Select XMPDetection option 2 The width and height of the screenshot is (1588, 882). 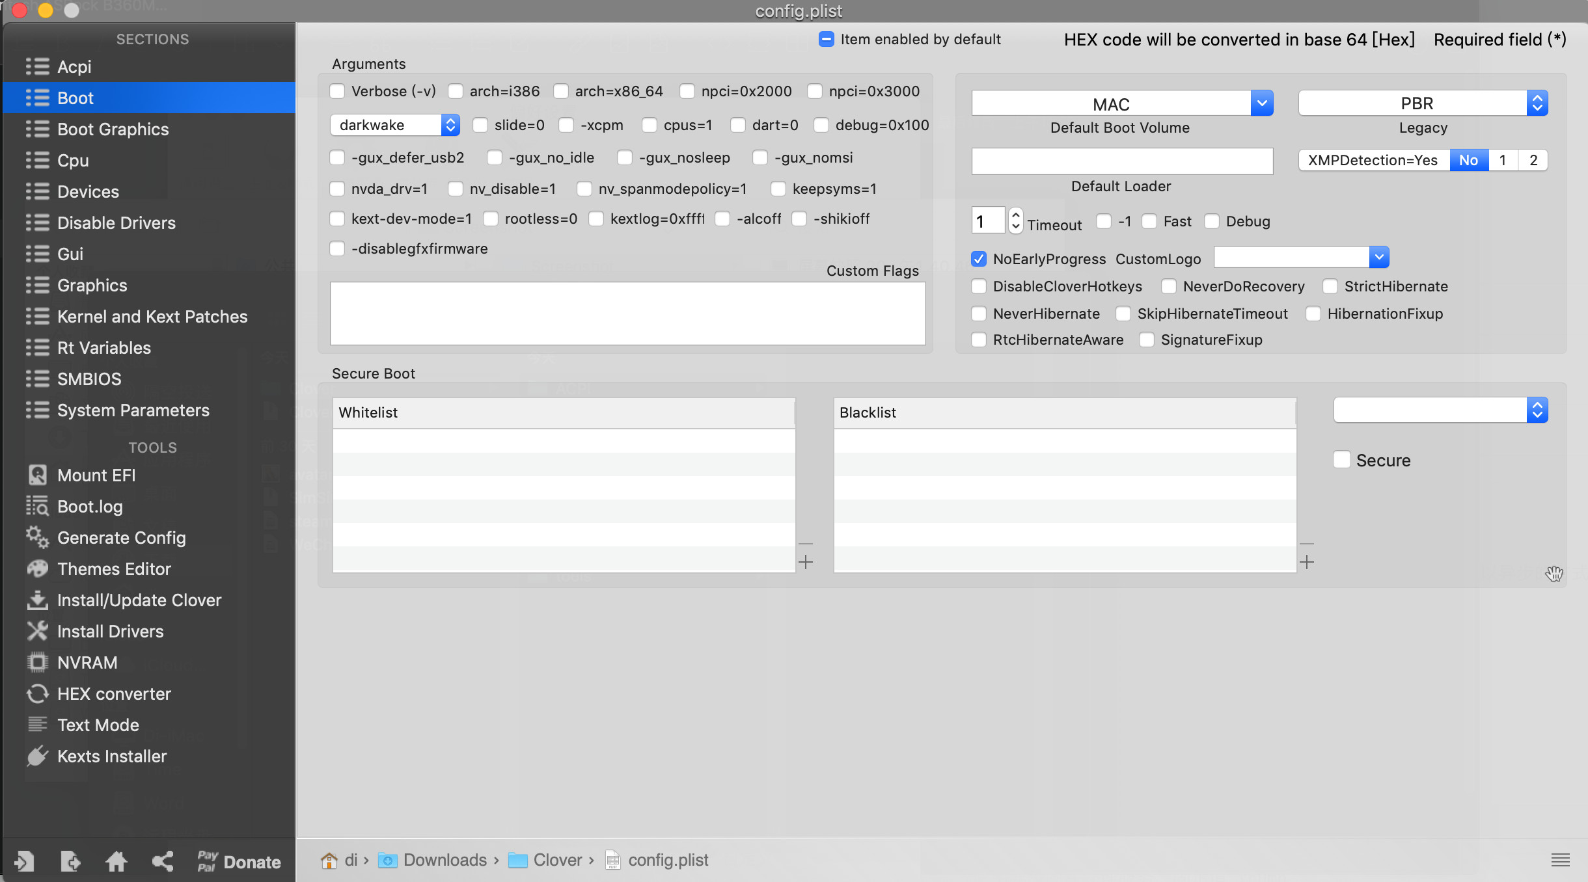click(1533, 160)
